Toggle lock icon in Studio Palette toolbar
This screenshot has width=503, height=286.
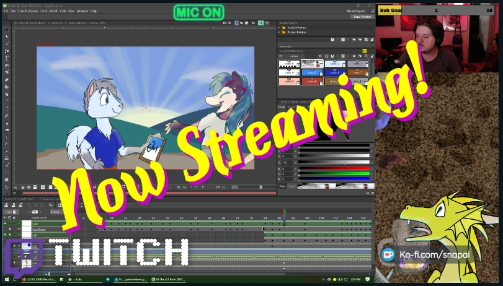(372, 40)
